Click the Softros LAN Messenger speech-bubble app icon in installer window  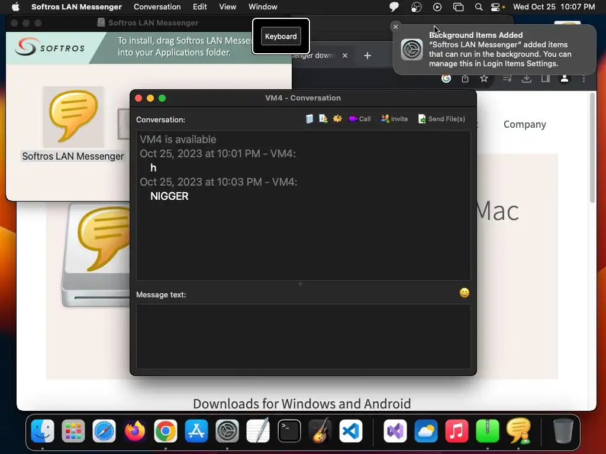pos(73,116)
